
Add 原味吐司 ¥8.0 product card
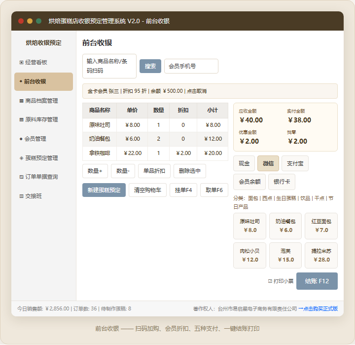(x=249, y=226)
